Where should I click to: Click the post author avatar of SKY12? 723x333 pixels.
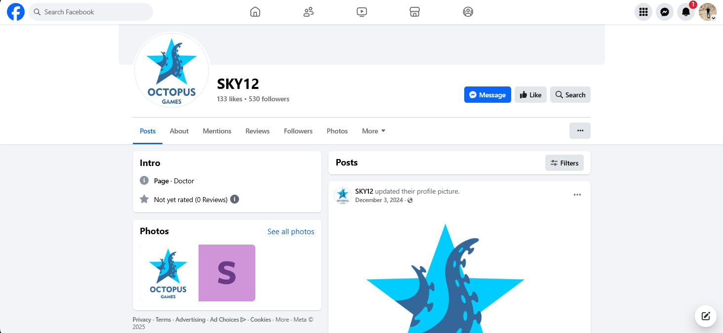(343, 196)
